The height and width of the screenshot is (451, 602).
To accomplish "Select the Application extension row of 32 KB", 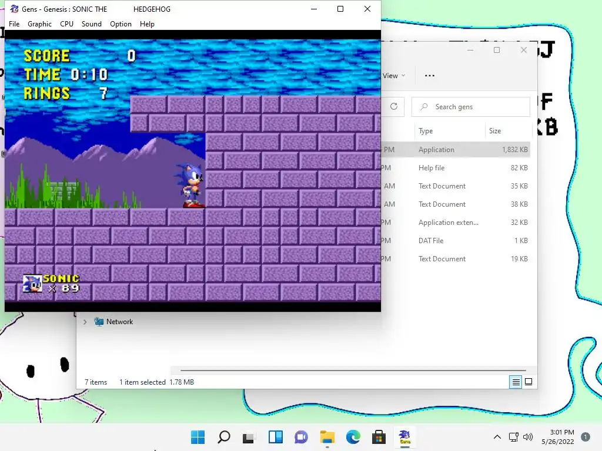I will tap(456, 223).
